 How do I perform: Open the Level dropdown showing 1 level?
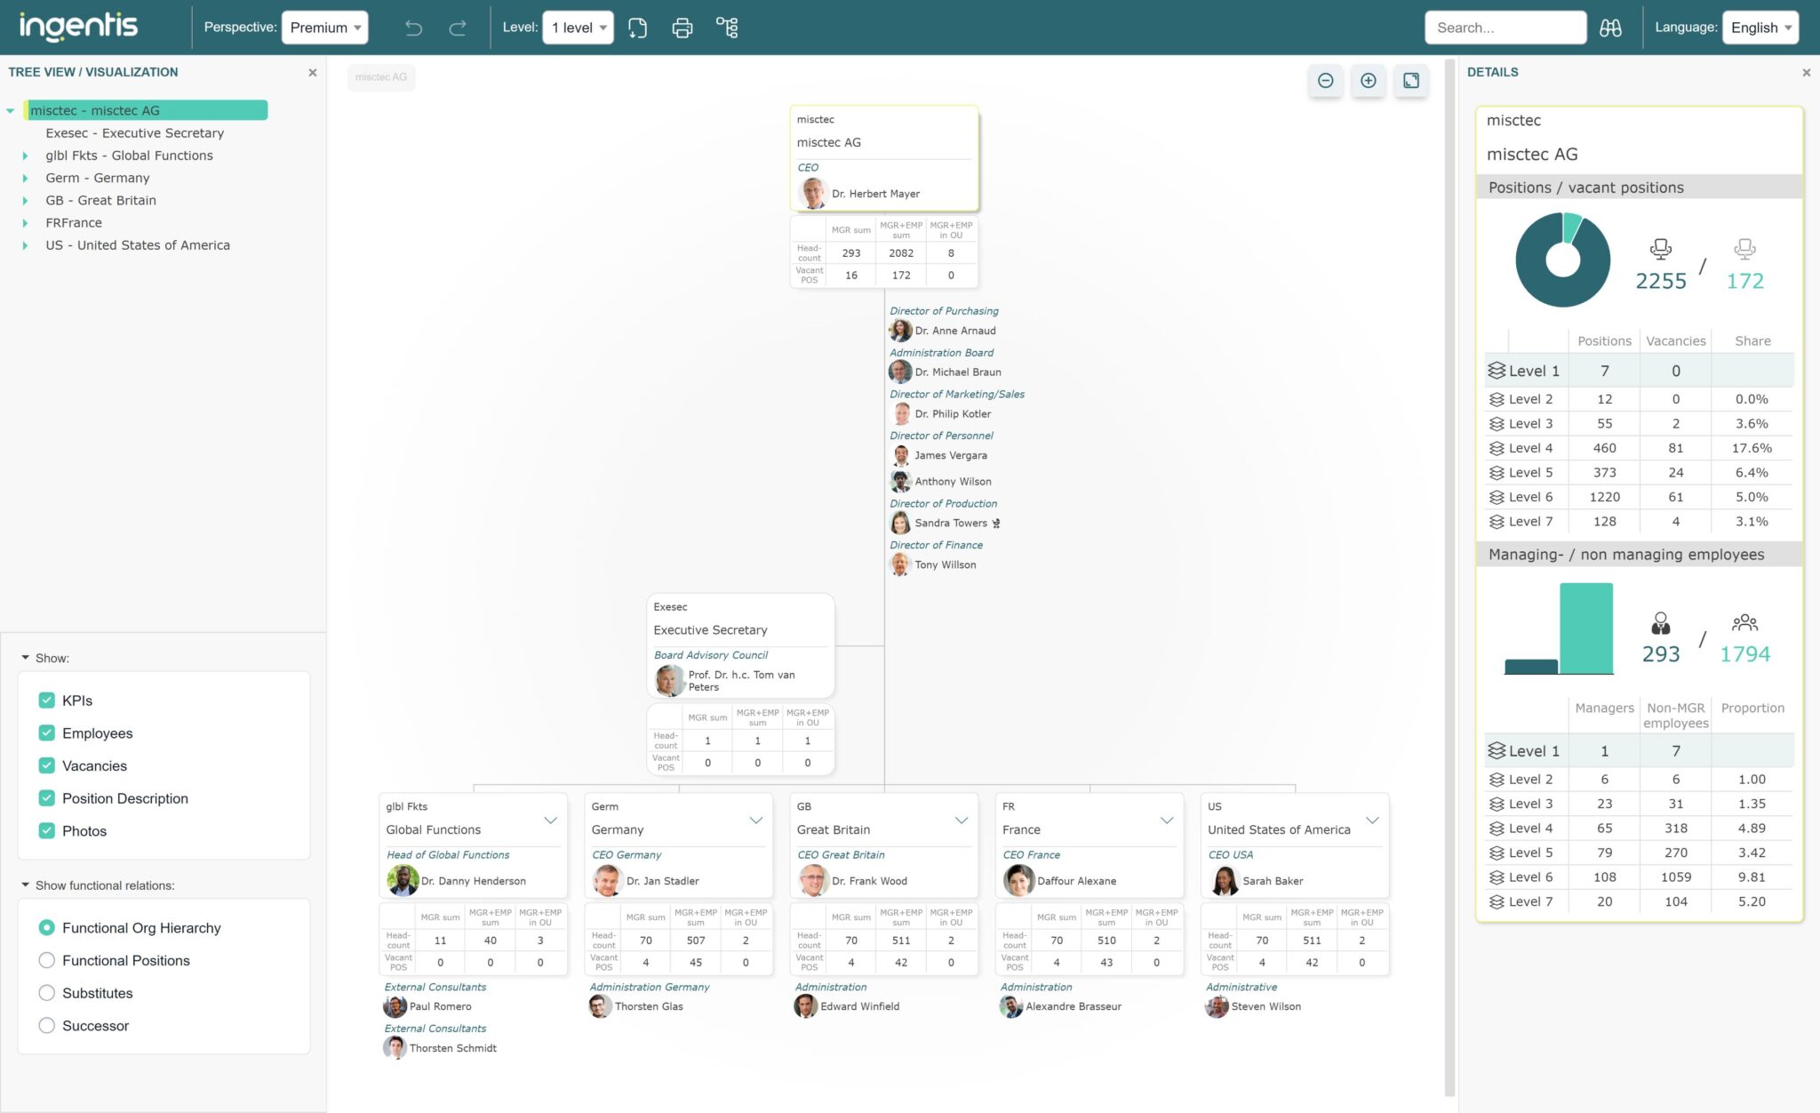[577, 28]
